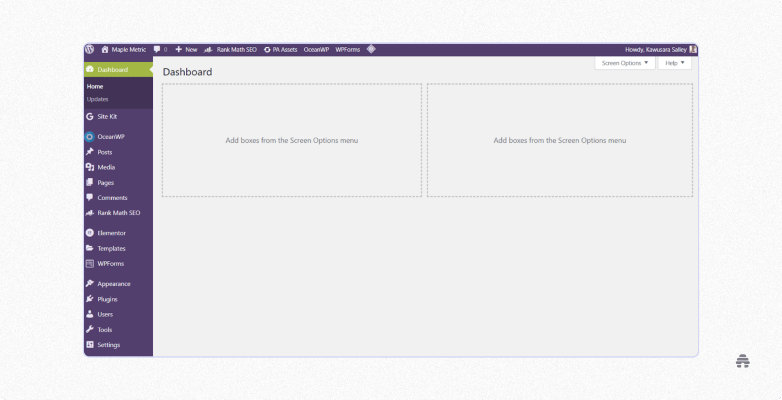This screenshot has height=400, width=782.
Task: Click the Media icon in sidebar
Action: [90, 167]
